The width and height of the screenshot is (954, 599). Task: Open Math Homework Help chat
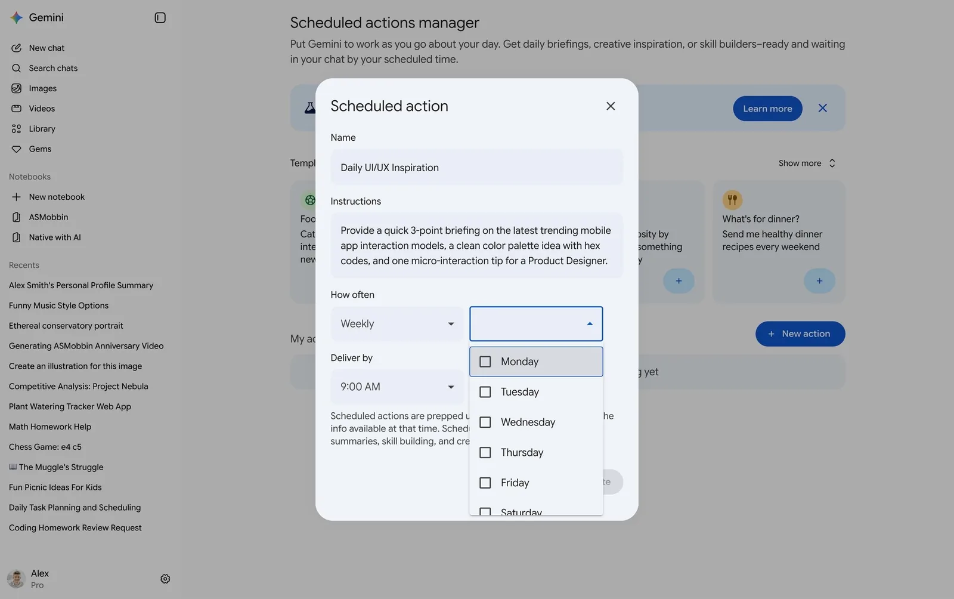(x=50, y=427)
